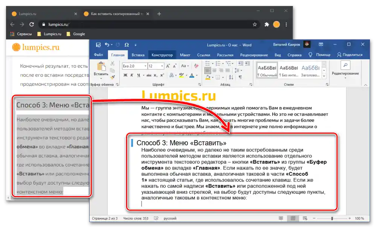Click the zoom slider in Word status bar
The image size is (376, 228).
(332, 218)
